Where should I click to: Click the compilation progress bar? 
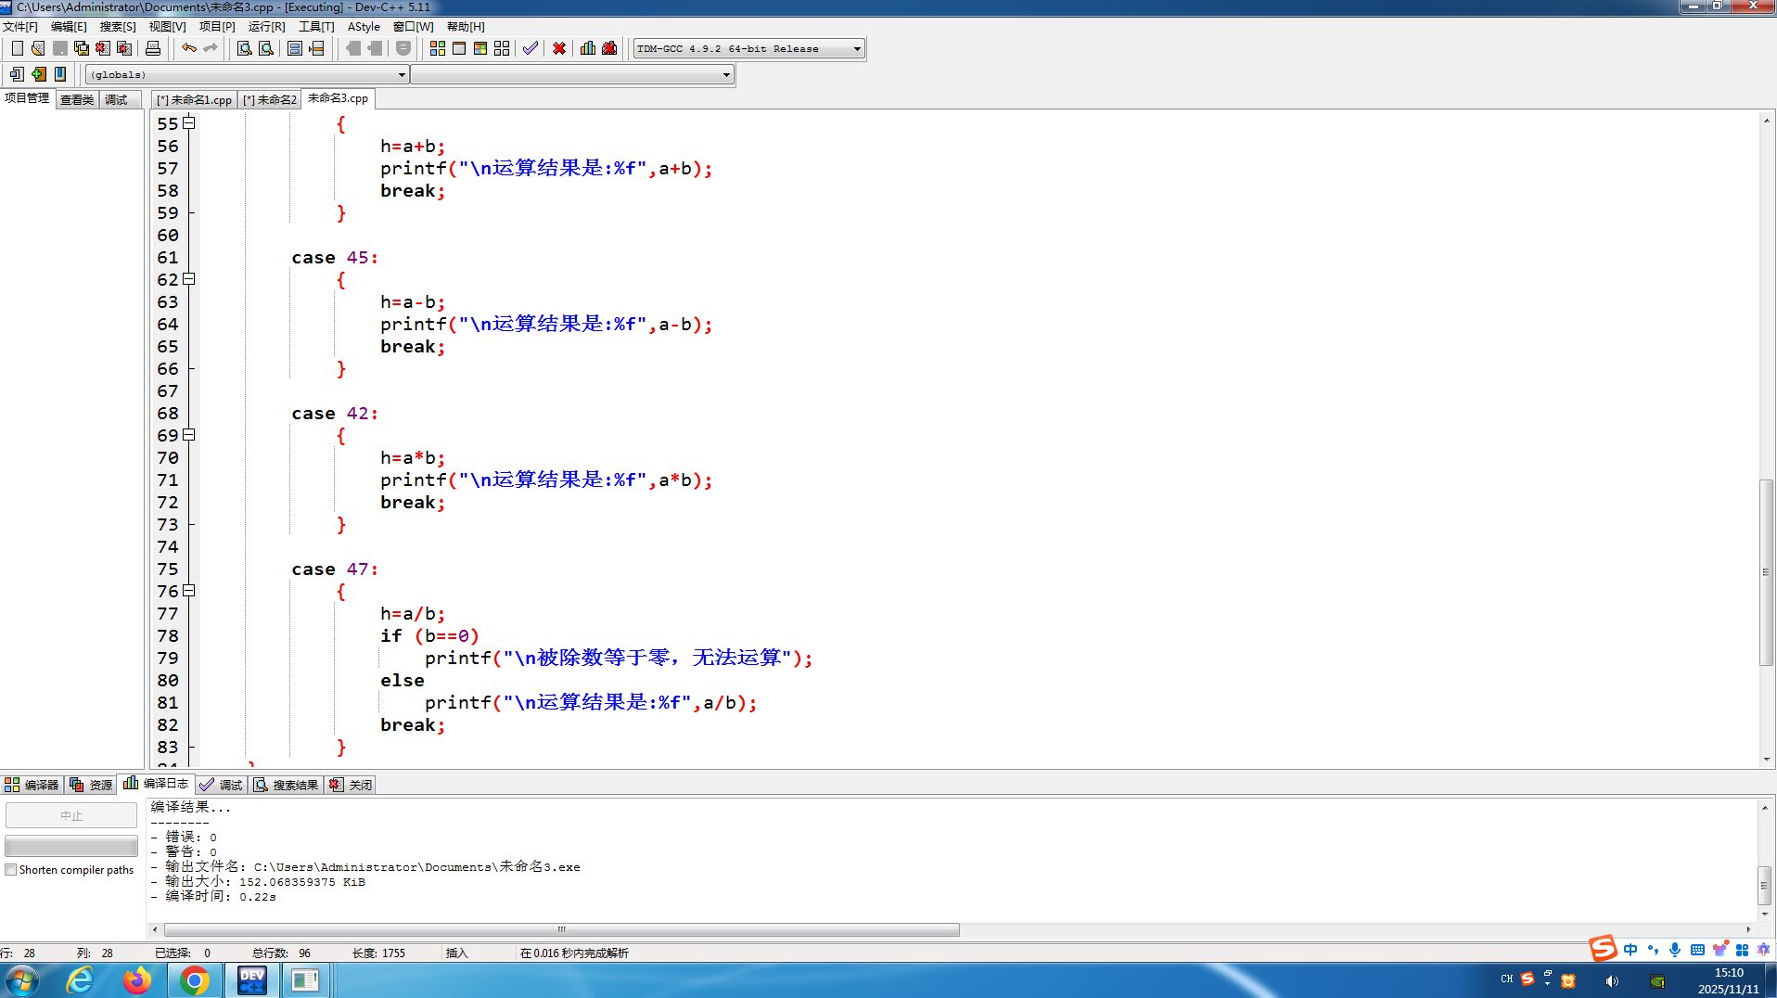(x=71, y=846)
